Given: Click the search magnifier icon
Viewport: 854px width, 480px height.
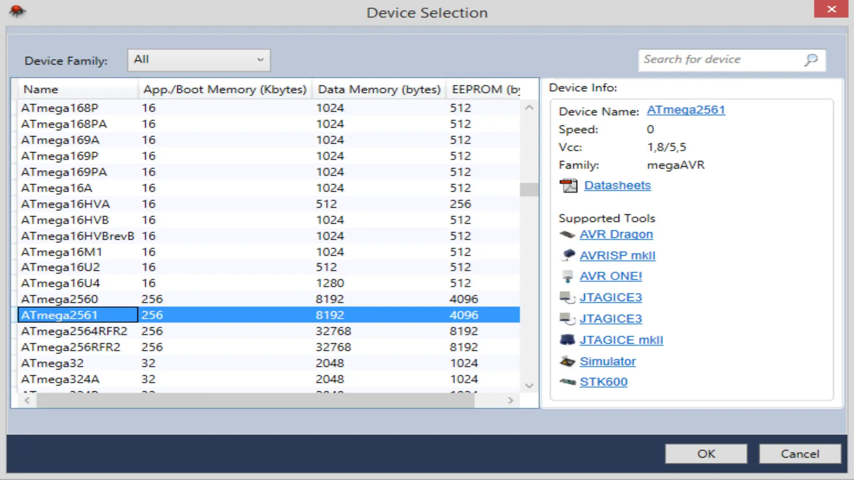Looking at the screenshot, I should point(811,60).
